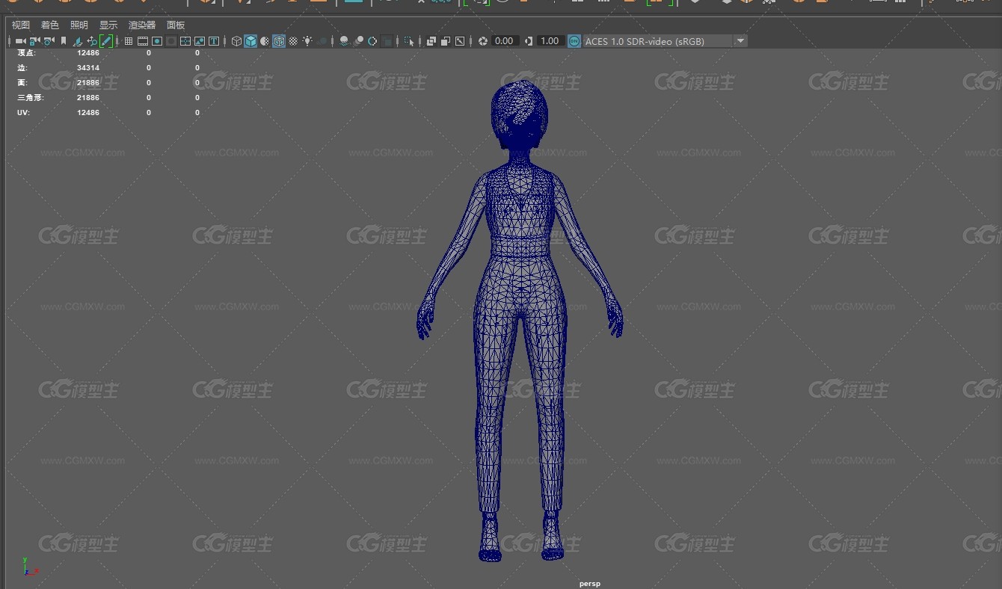The width and height of the screenshot is (1002, 589).
Task: Click the 边 count value 34314
Action: click(x=88, y=68)
